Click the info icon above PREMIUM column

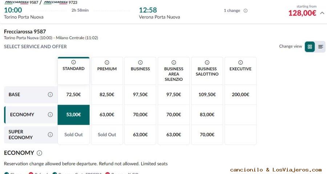107,62
